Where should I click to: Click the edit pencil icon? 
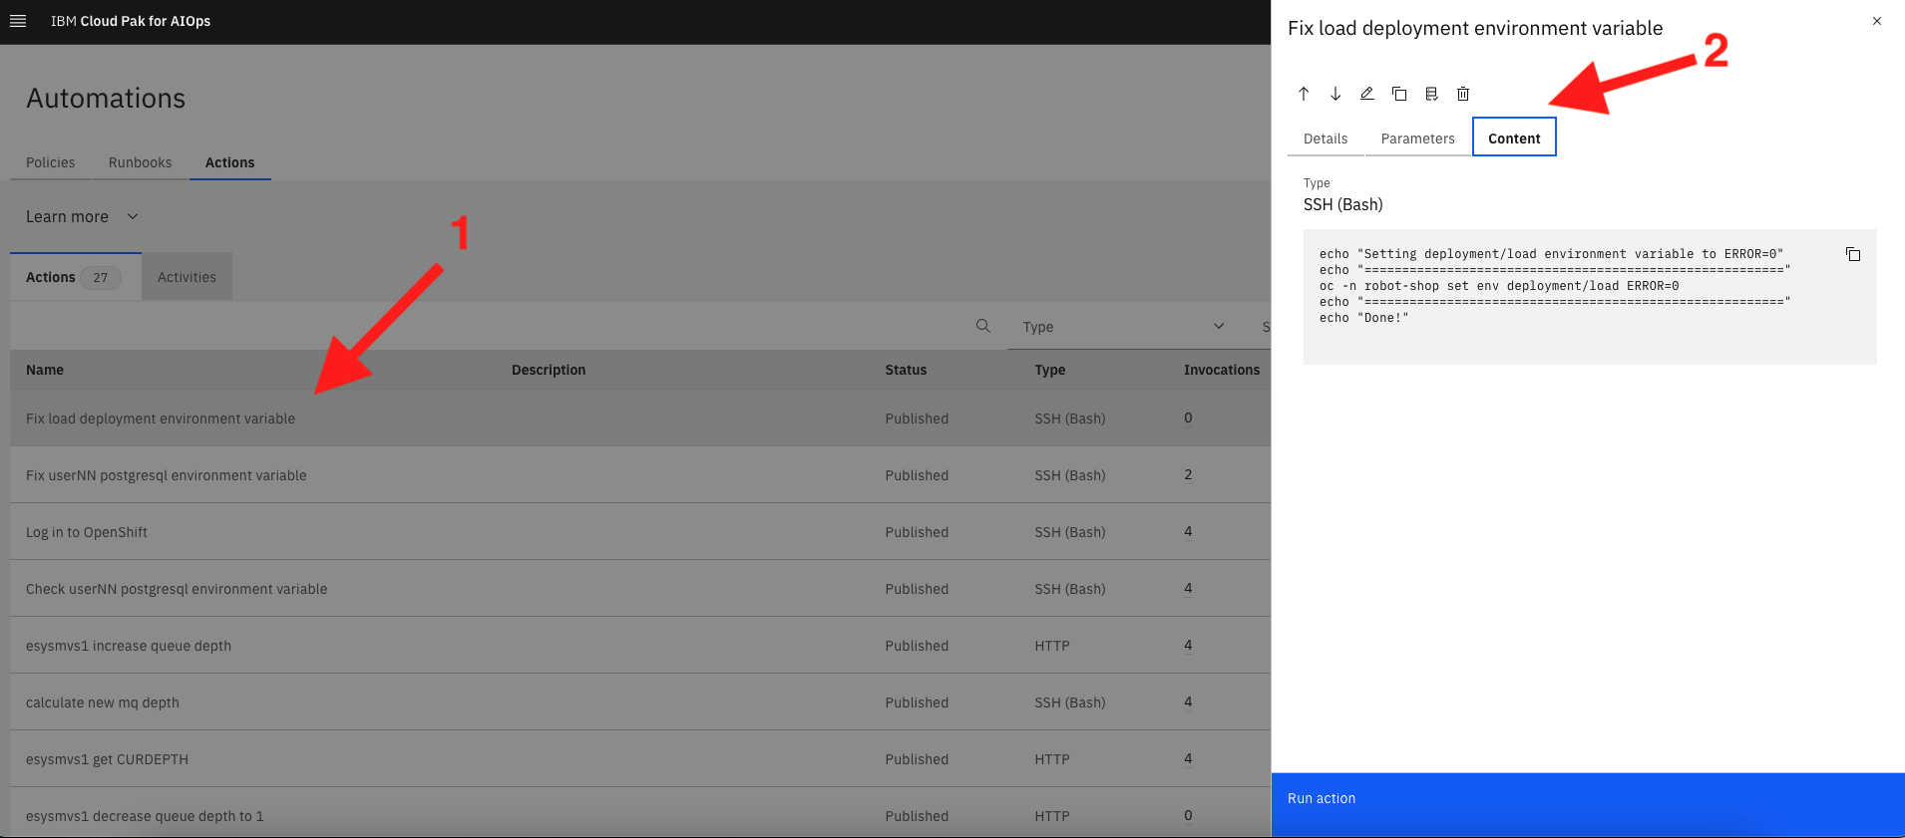(x=1367, y=94)
